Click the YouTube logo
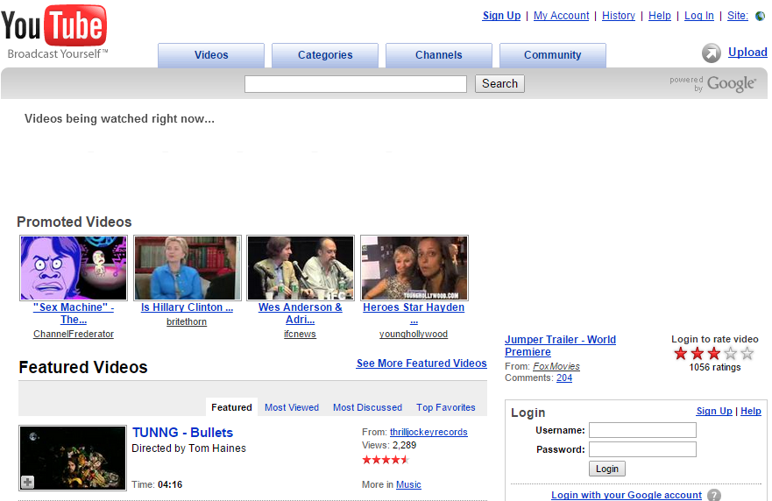The width and height of the screenshot is (772, 501). click(54, 32)
